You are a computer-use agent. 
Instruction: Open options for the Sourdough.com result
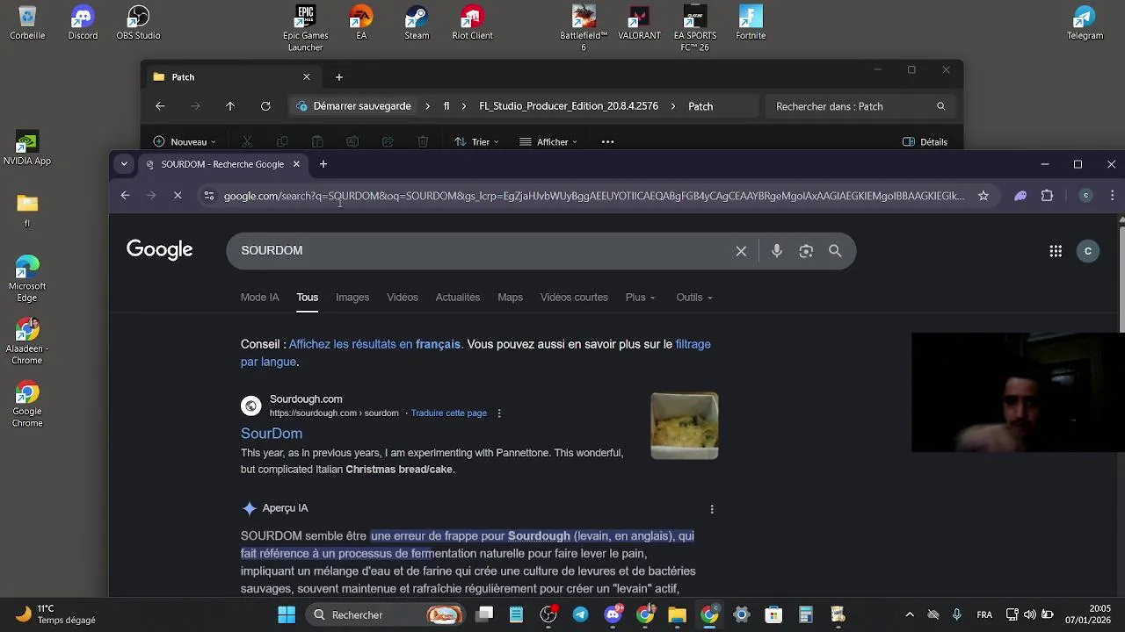click(x=499, y=413)
